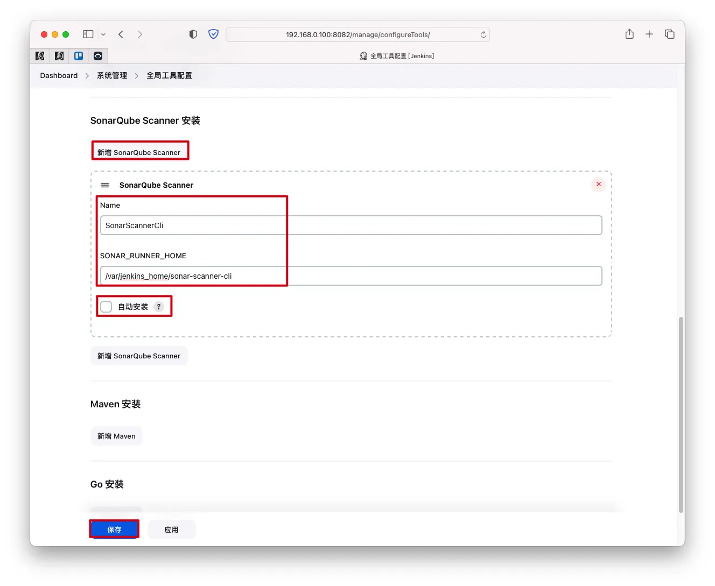
Task: Go to the Dashboard breadcrumb
Action: click(59, 76)
